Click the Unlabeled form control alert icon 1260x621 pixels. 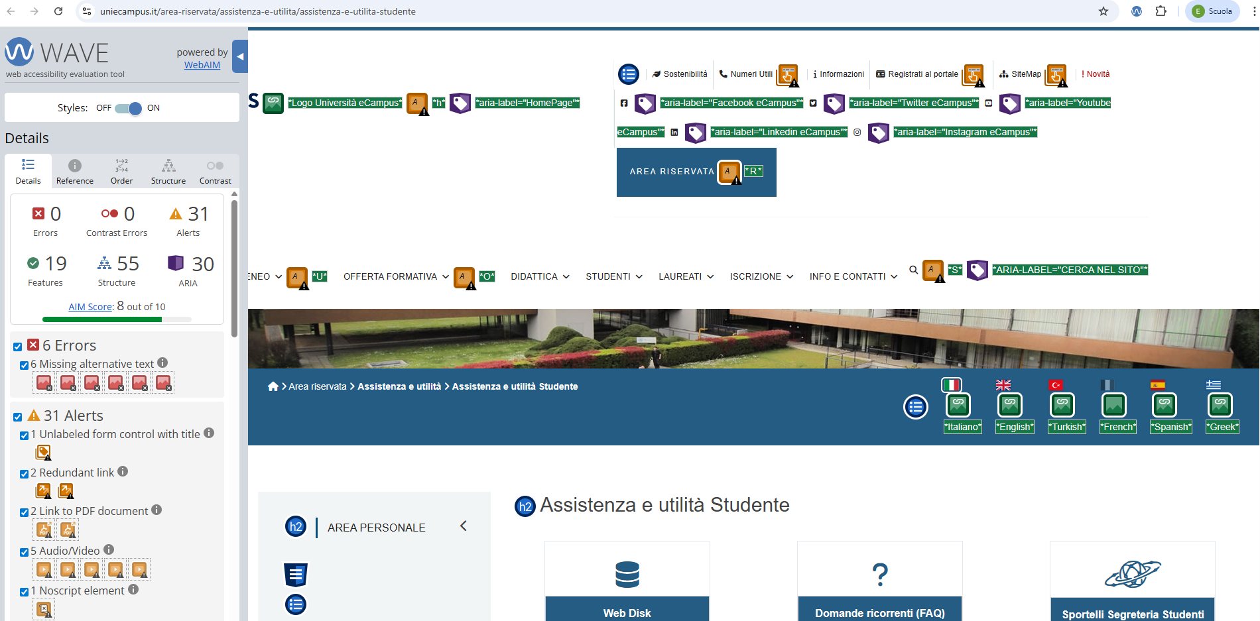pos(43,453)
